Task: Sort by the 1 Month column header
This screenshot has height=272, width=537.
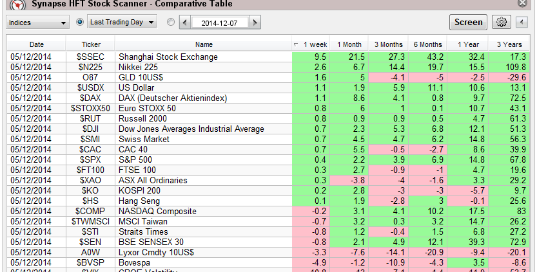Action: point(349,44)
